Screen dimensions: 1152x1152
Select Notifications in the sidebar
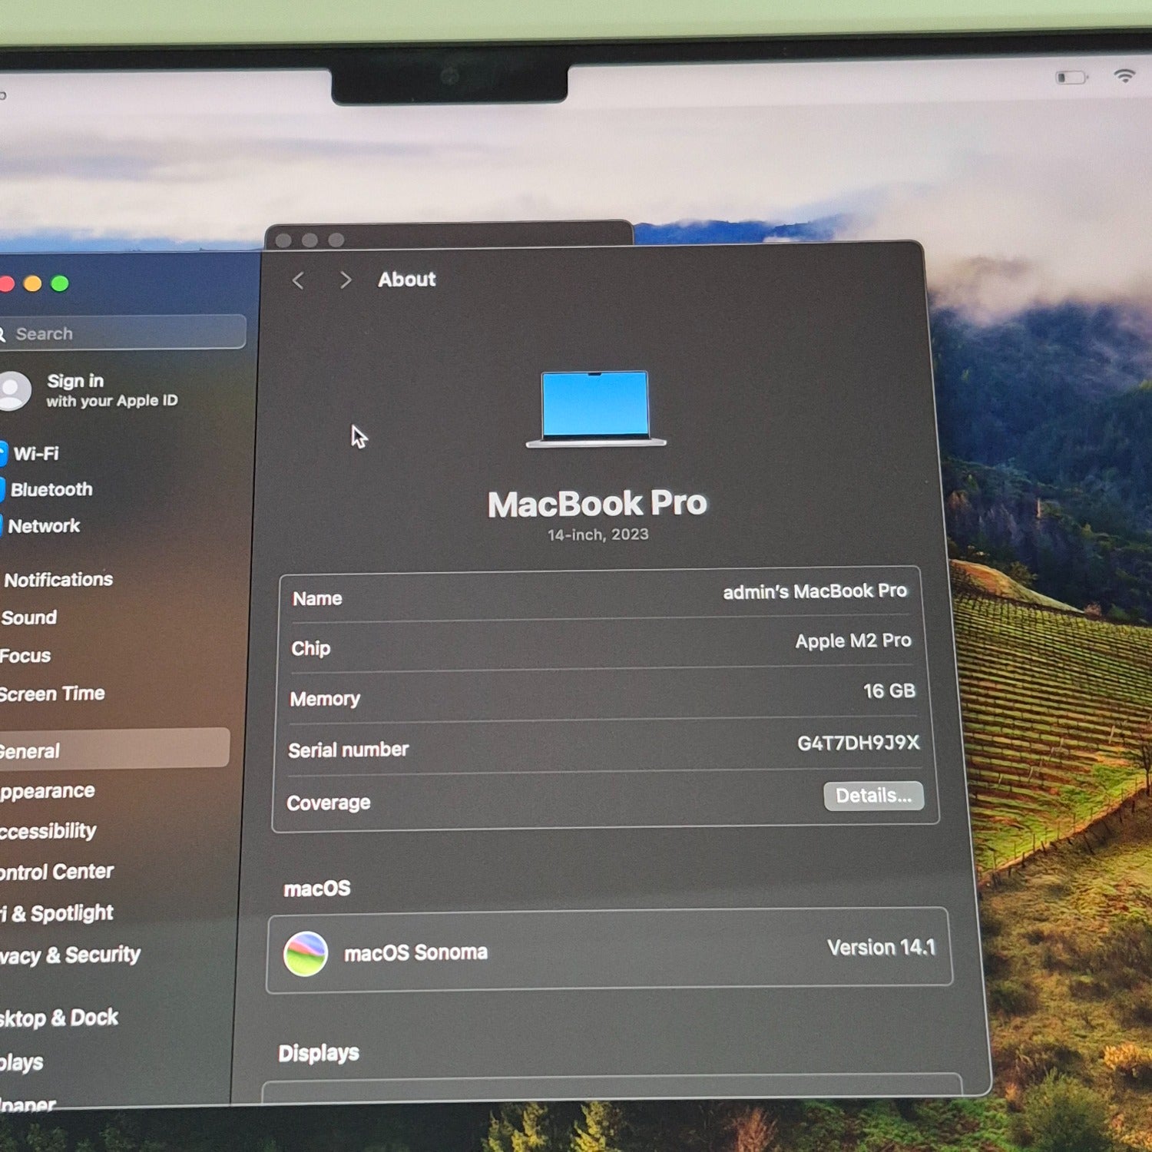[58, 580]
